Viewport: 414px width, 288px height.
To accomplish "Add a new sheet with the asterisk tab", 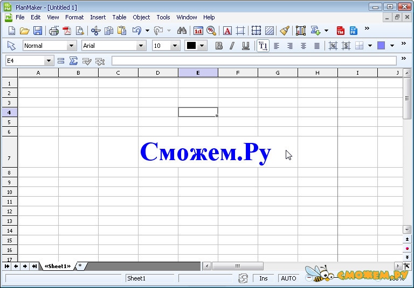I will 80,266.
